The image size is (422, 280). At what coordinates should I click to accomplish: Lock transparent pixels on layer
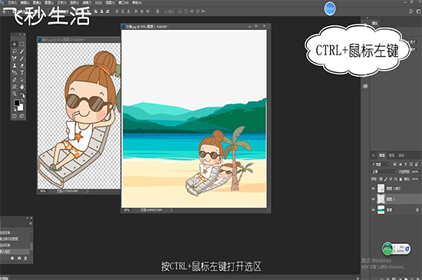tap(381, 180)
